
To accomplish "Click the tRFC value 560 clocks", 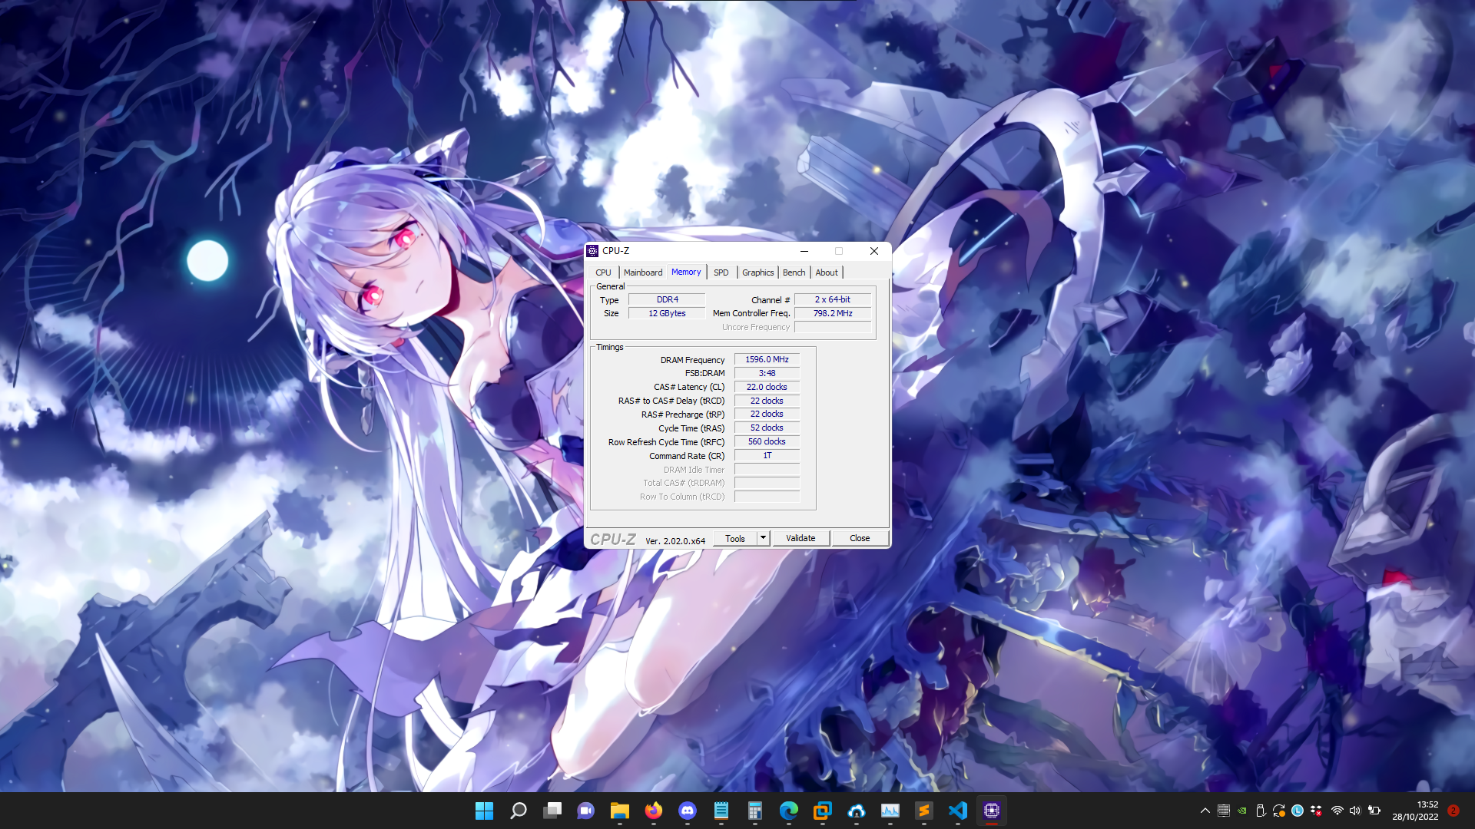I will (x=767, y=441).
